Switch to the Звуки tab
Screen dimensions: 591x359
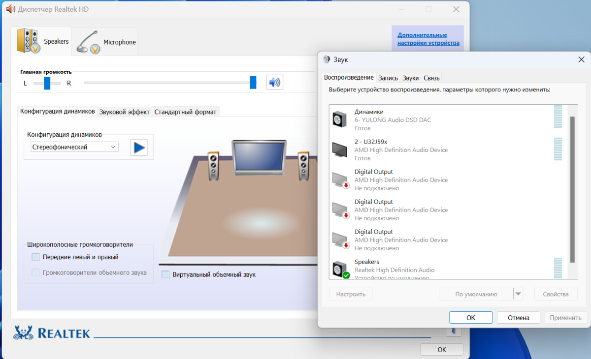point(411,78)
